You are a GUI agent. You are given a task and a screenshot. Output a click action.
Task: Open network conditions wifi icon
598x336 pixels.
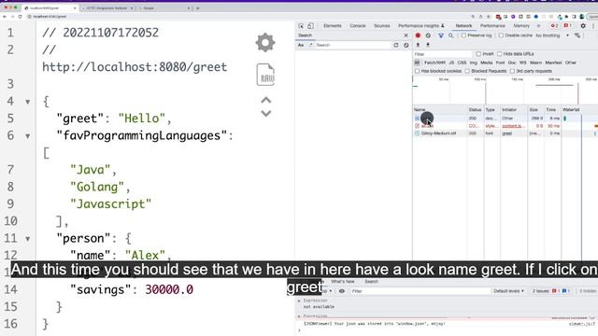[x=577, y=35]
